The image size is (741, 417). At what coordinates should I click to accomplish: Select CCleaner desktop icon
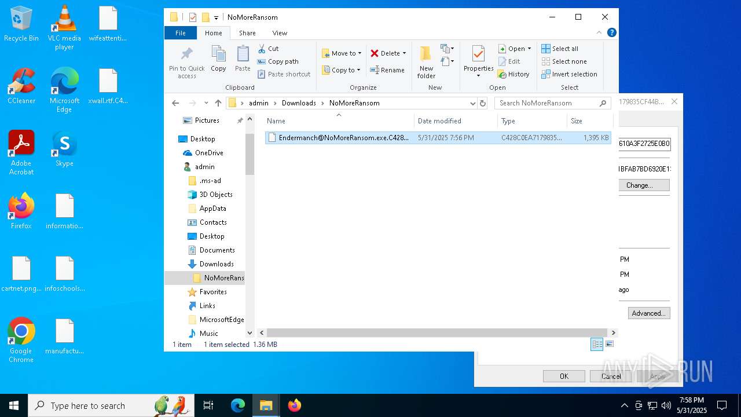(21, 86)
